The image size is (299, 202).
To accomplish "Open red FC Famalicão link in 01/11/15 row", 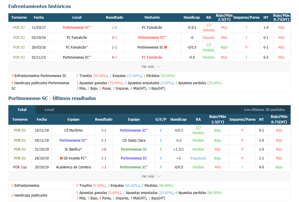I will point(152,57).
